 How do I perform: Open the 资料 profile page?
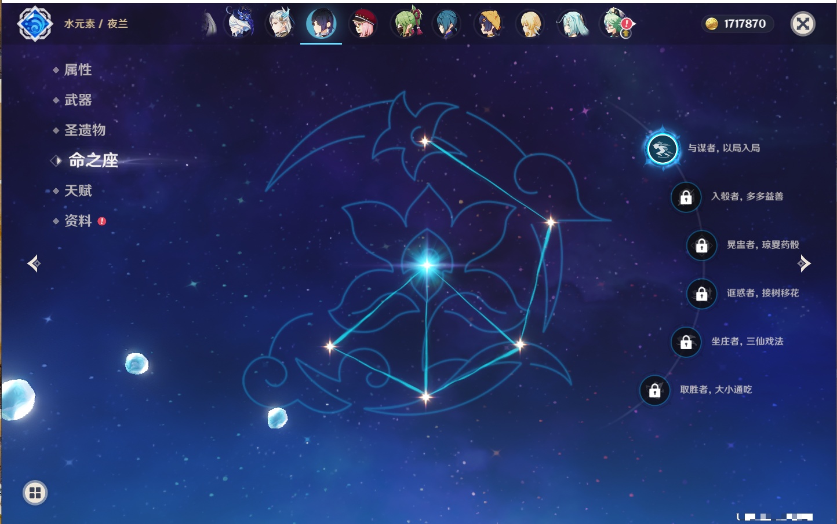(78, 221)
